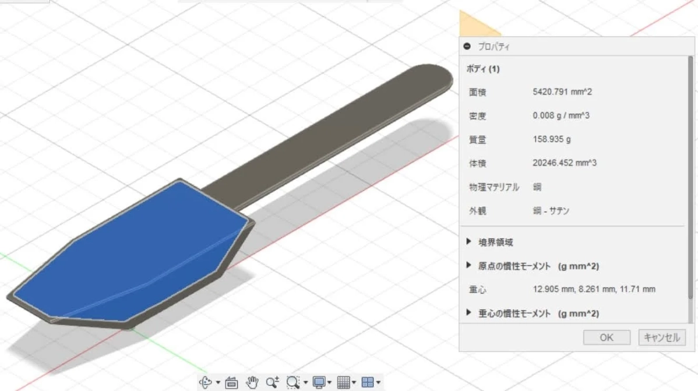Open the Zoom Window dropdown arrow
The width and height of the screenshot is (698, 391).
[305, 383]
